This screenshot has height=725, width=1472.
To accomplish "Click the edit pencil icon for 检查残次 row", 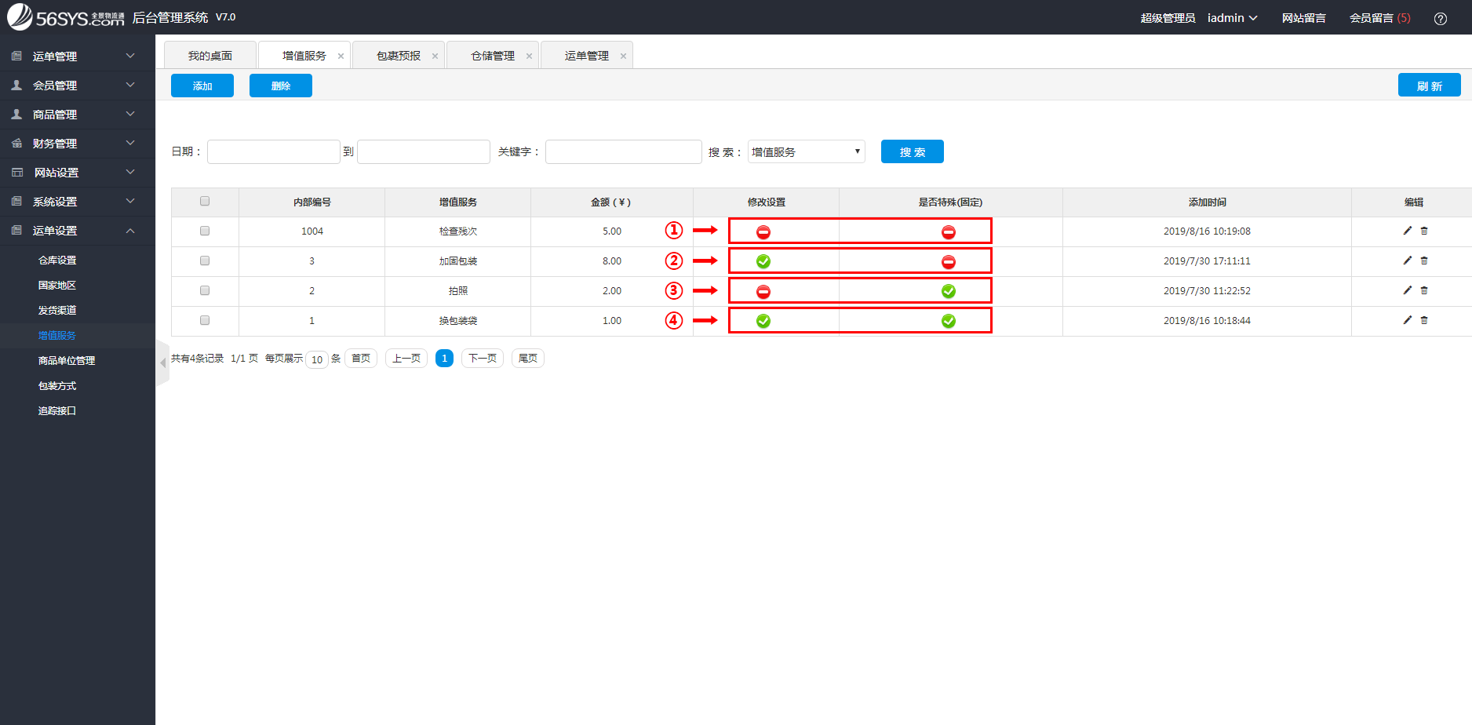I will point(1407,231).
